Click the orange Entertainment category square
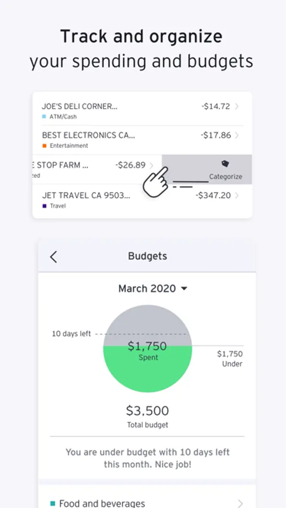This screenshot has height=508, width=286. [x=45, y=146]
